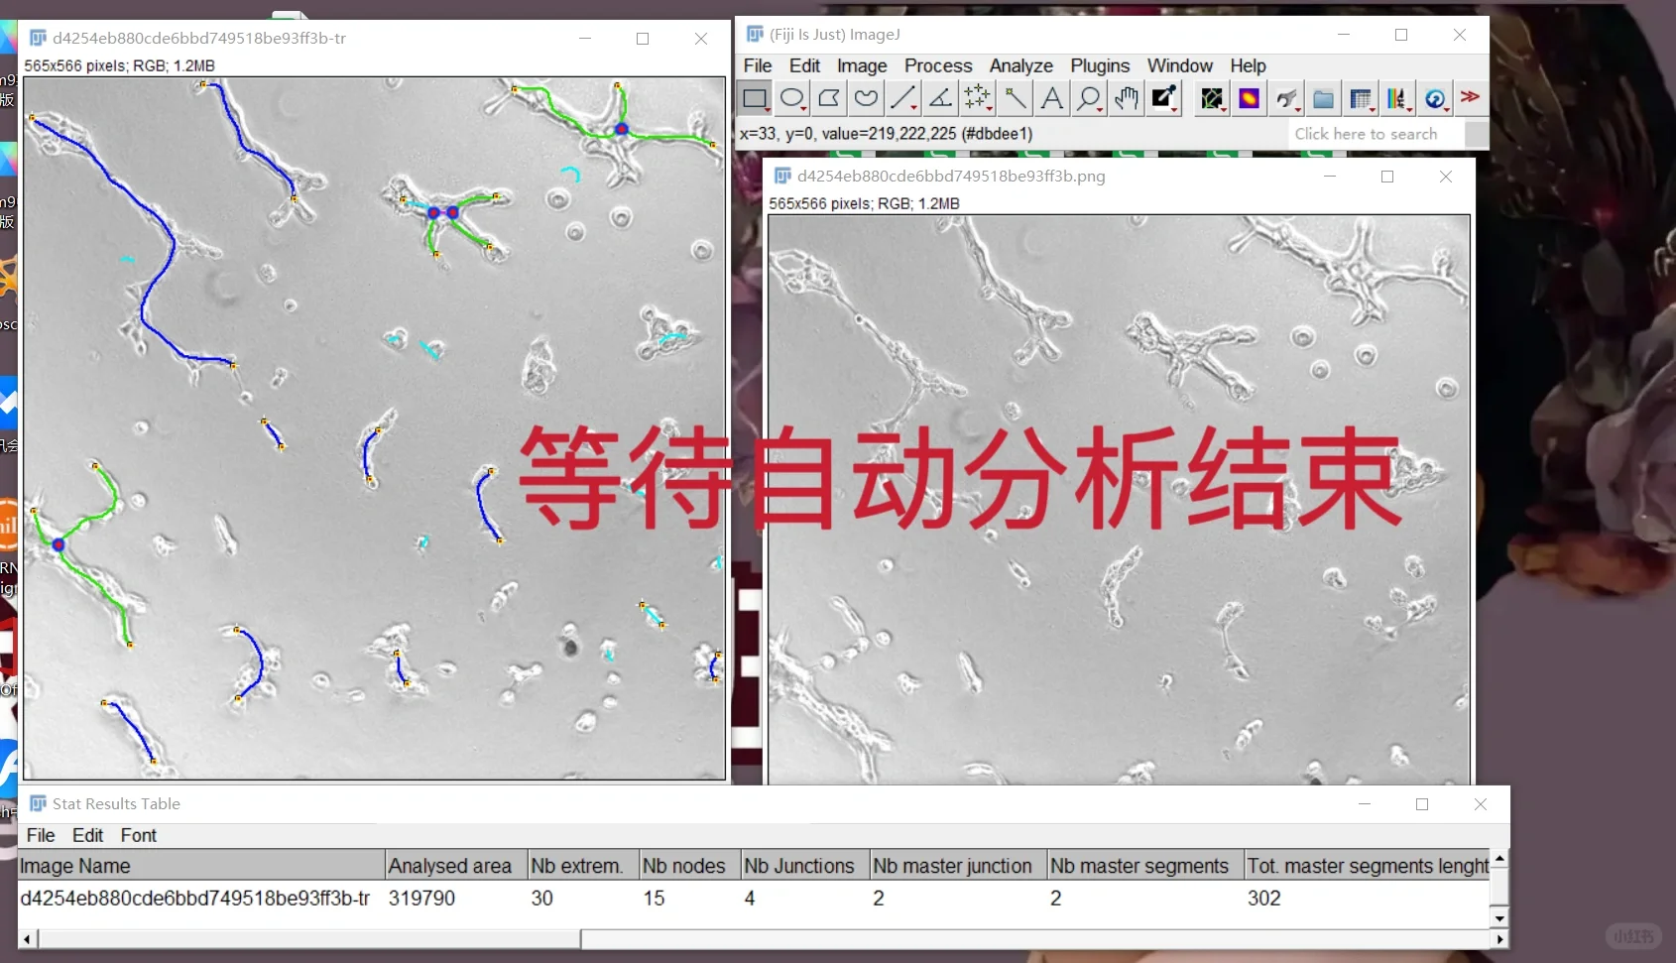Select the Oval selection tool

point(791,98)
